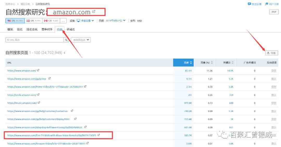Click the 导出 export button

[272, 53]
